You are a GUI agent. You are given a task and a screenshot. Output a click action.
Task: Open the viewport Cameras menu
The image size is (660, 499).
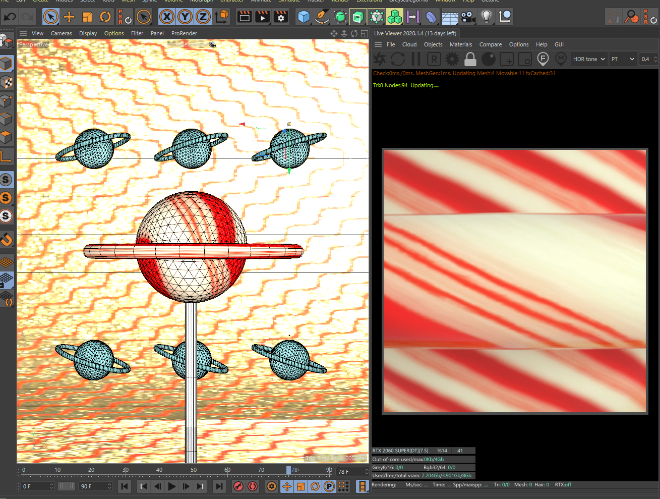62,33
